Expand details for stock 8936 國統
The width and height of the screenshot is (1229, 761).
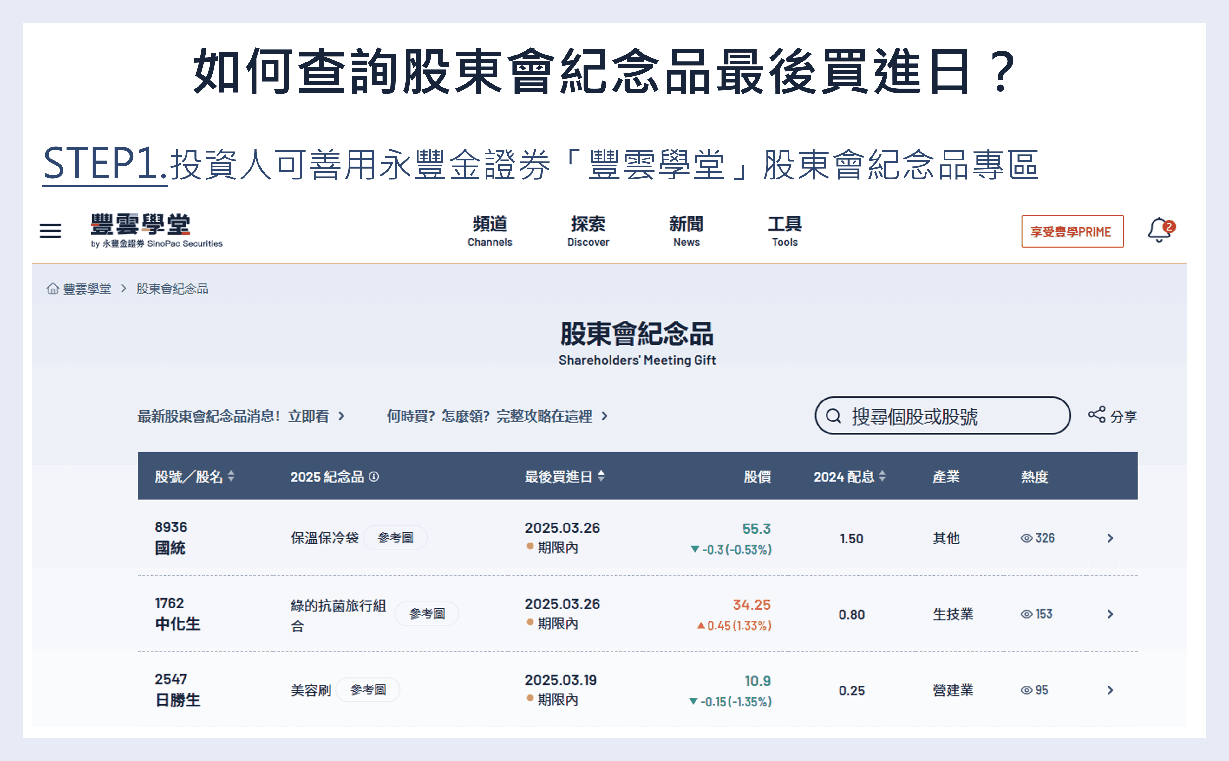(x=1111, y=537)
